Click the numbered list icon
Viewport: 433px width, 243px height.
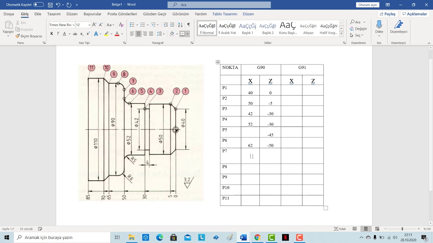point(142,25)
